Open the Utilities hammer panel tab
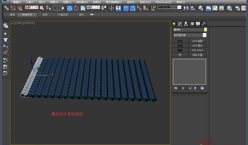The height and width of the screenshot is (145, 248). point(204,24)
